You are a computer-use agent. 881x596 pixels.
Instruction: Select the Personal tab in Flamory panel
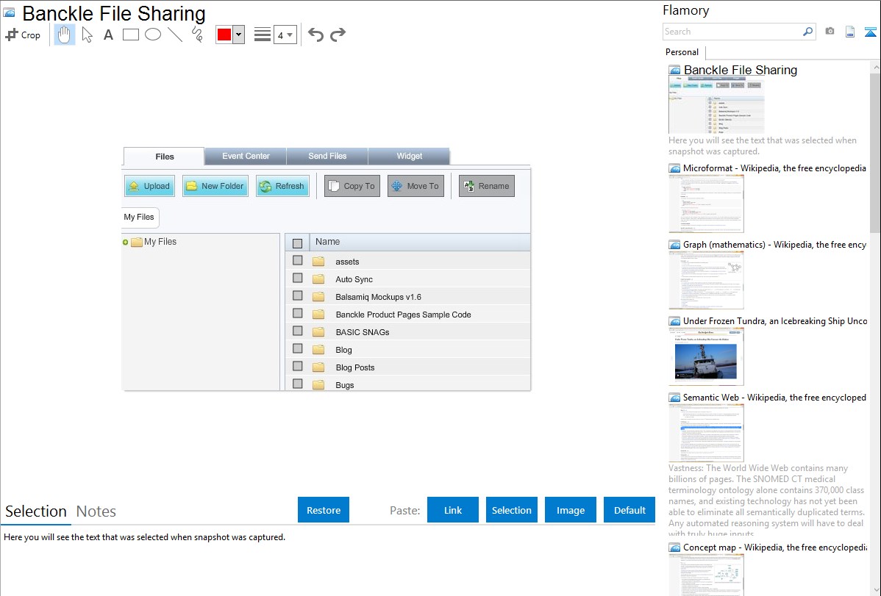click(682, 52)
